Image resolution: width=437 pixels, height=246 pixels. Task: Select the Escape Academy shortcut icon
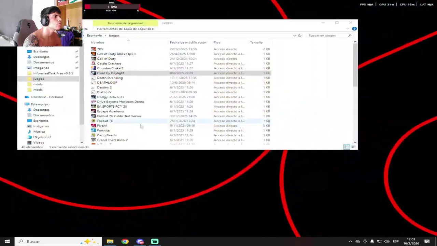94,111
